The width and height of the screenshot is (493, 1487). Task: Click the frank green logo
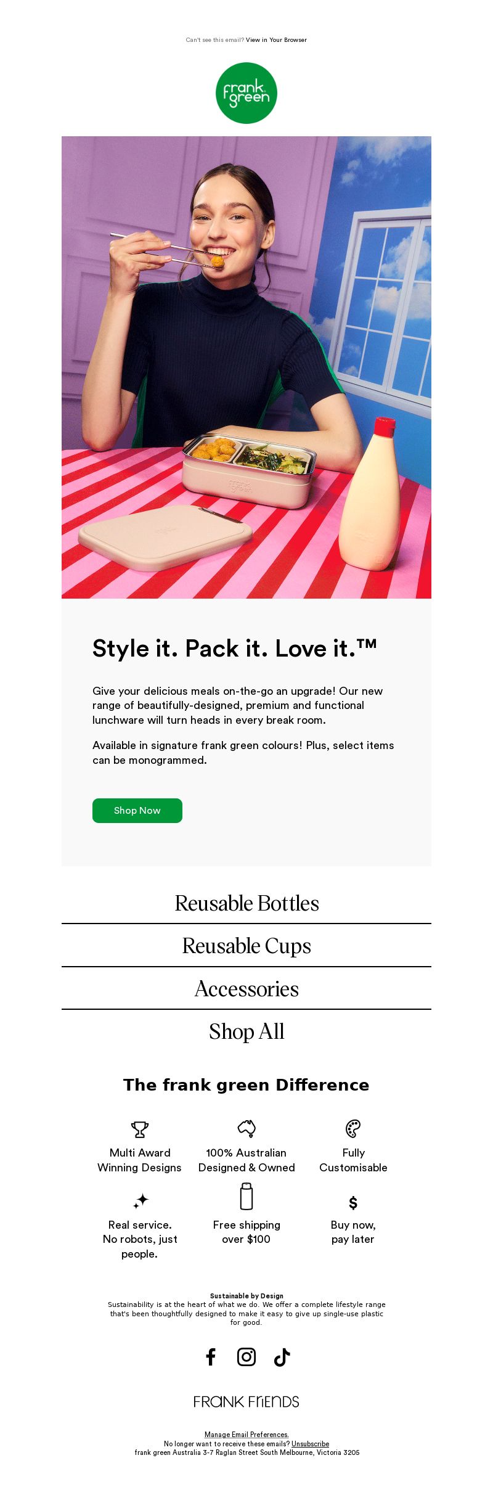(246, 93)
